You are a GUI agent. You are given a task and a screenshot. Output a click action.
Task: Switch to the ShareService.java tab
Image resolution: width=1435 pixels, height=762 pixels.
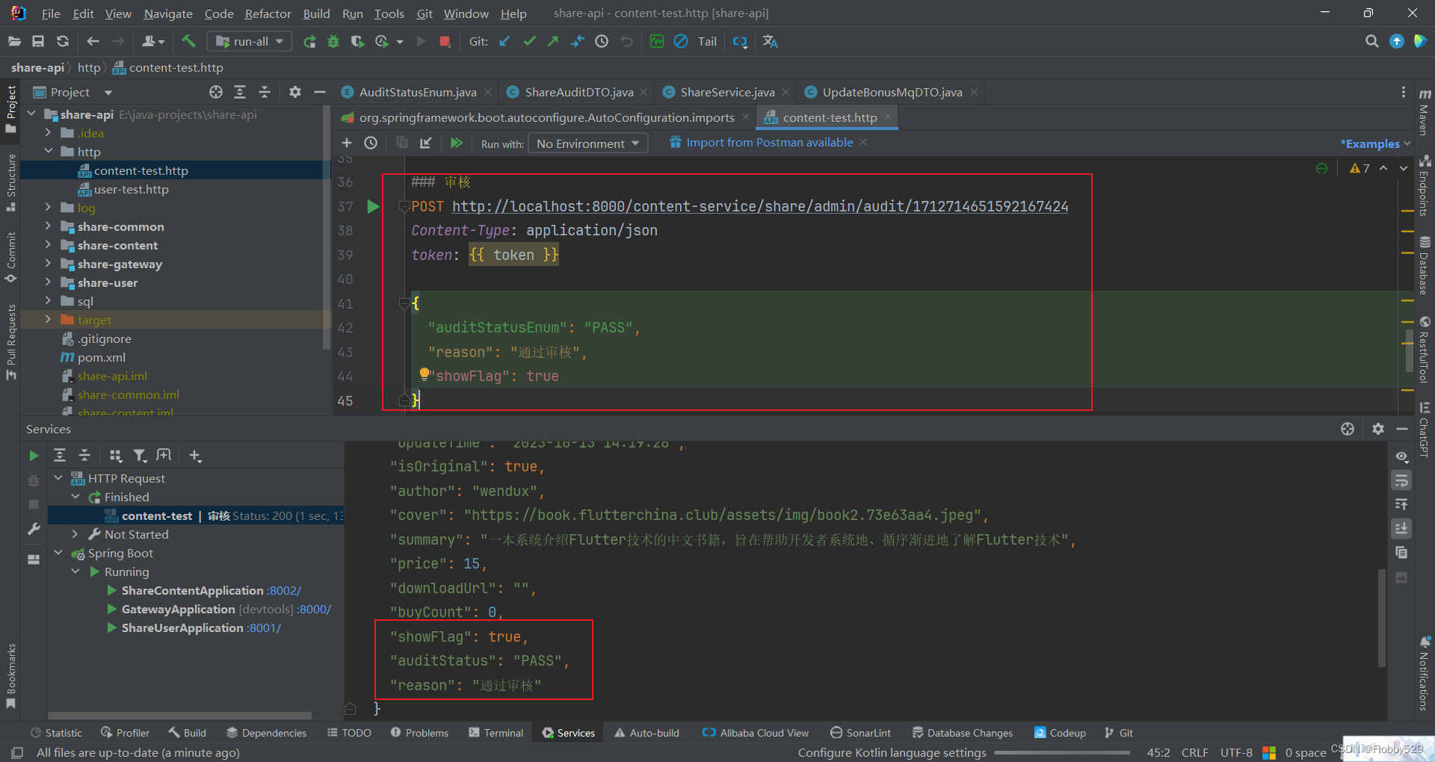click(x=726, y=92)
